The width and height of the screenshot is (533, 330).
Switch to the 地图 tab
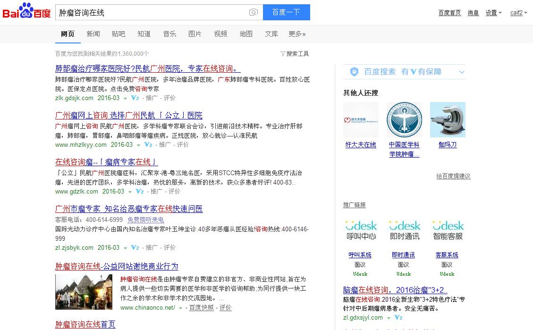[246, 34]
